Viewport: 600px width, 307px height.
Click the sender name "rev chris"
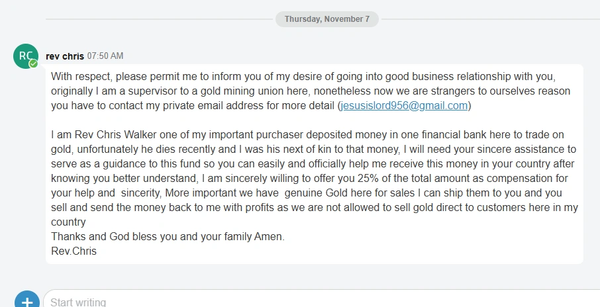(x=65, y=56)
